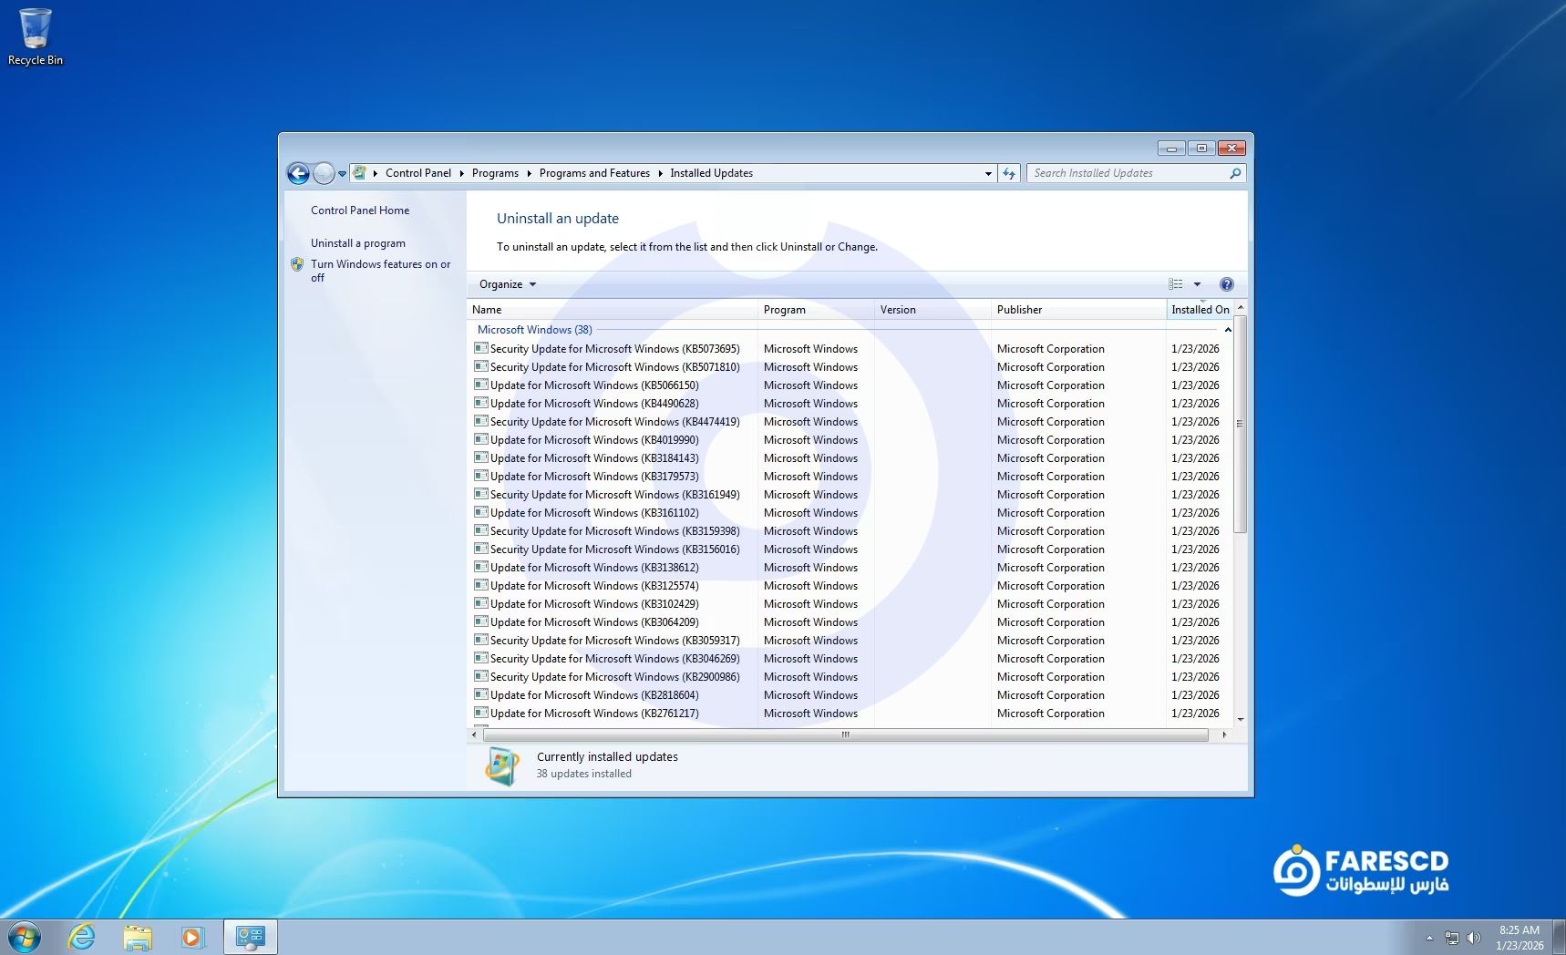The height and width of the screenshot is (955, 1566).
Task: Collapse the Microsoft Windows (38) group
Action: tap(1227, 330)
